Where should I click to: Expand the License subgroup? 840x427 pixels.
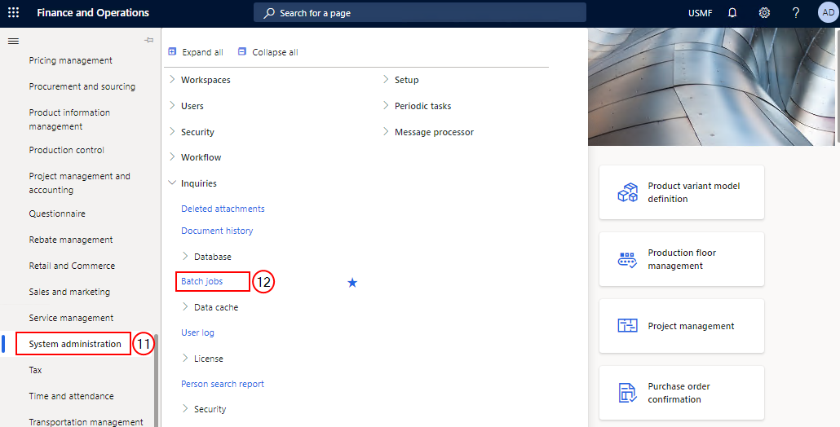coord(185,358)
